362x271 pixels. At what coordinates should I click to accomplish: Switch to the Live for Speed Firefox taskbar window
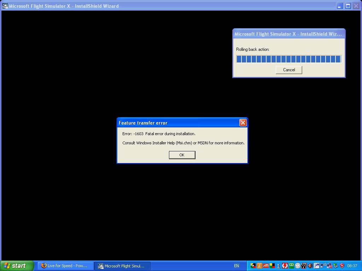point(65,266)
